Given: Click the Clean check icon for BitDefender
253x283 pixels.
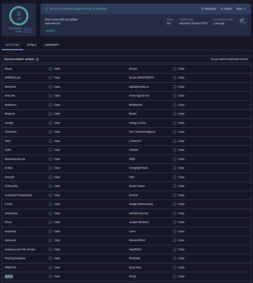Looking at the screenshot, I should (175, 105).
